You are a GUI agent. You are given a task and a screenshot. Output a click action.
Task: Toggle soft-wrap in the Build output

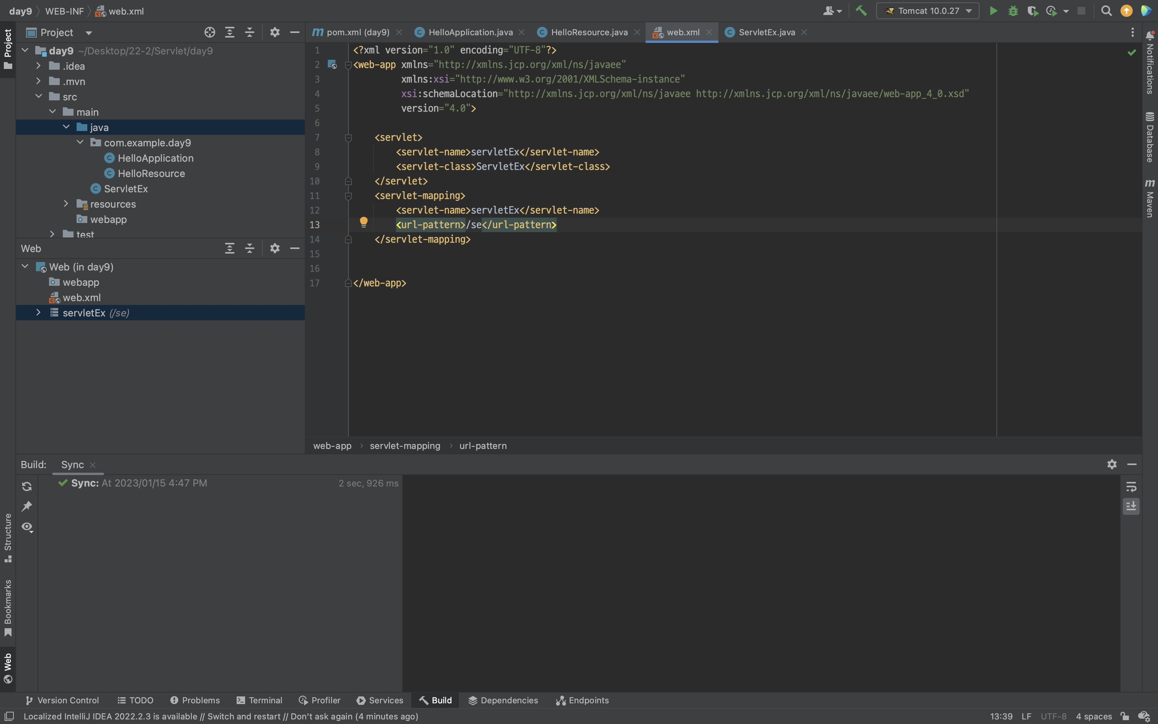[x=1131, y=486]
